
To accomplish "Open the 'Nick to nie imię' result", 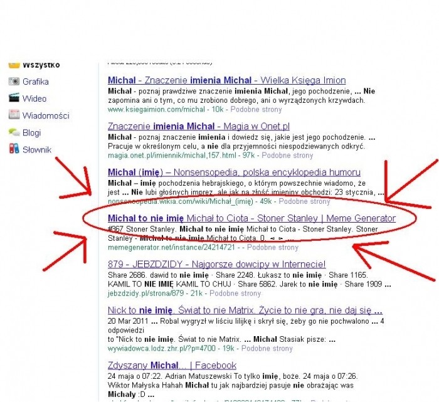I will pos(245,310).
